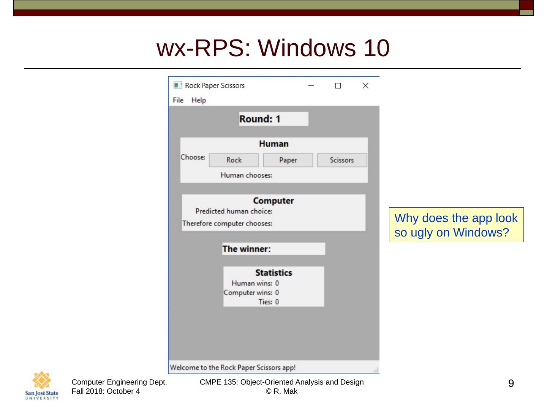Click the "Human chooses:" label

(246, 175)
